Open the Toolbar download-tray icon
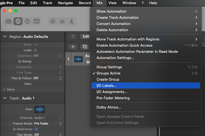The height and width of the screenshot is (136, 205). [37, 21]
